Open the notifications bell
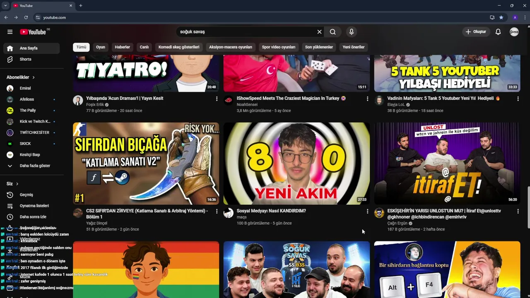 coord(498,32)
